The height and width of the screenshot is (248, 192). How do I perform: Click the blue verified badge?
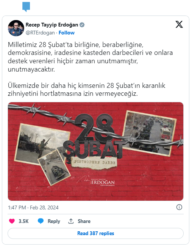pos(82,25)
